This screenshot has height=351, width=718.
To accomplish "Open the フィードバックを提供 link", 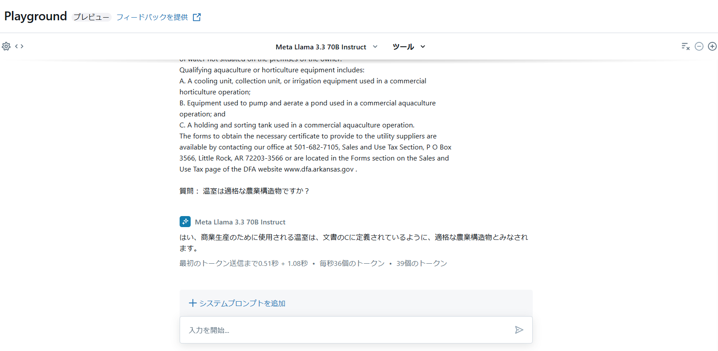I will (152, 17).
